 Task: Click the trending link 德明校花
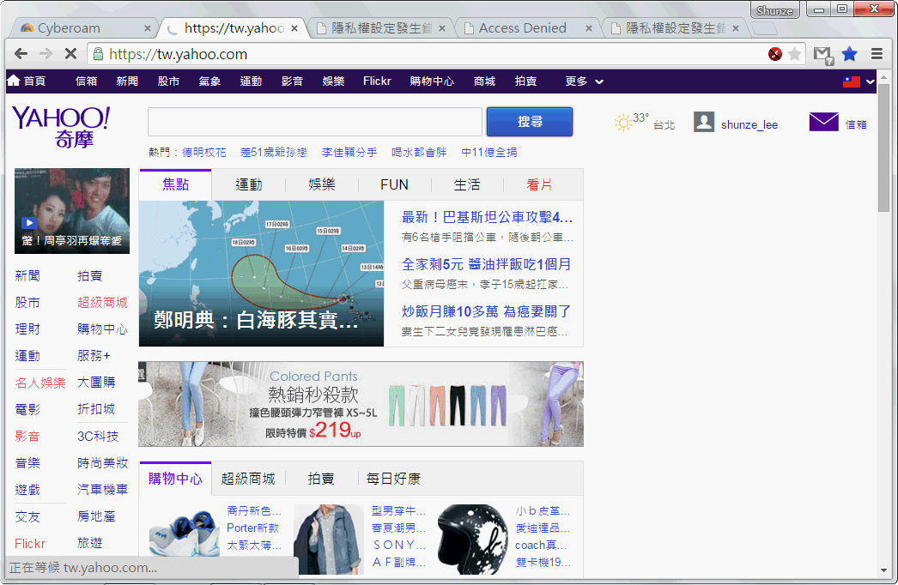pyautogui.click(x=203, y=153)
